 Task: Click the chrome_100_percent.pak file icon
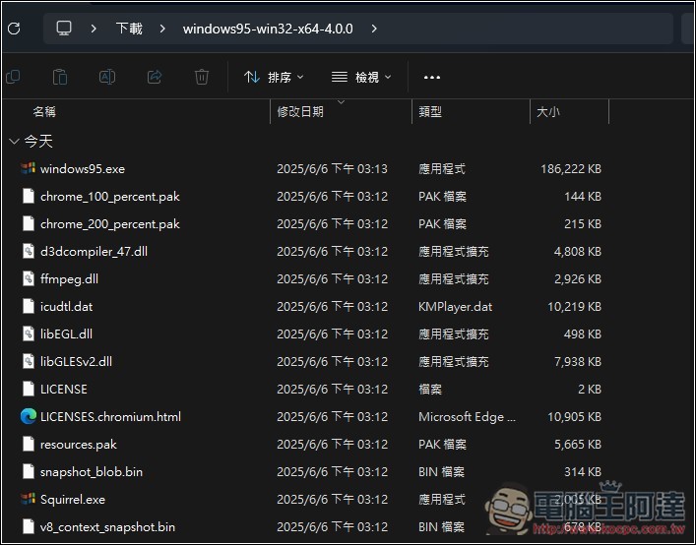click(29, 196)
